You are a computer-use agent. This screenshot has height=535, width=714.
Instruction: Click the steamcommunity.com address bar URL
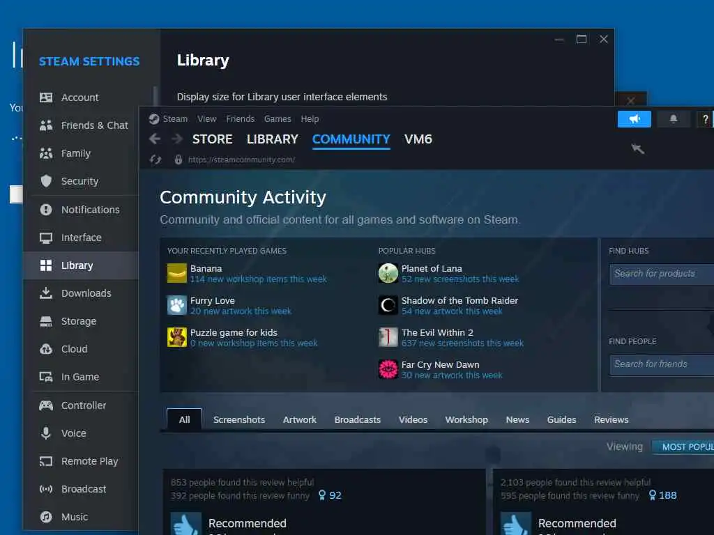(241, 160)
